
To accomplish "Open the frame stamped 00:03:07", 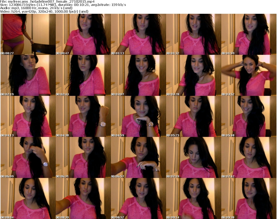I will click(138, 75).
